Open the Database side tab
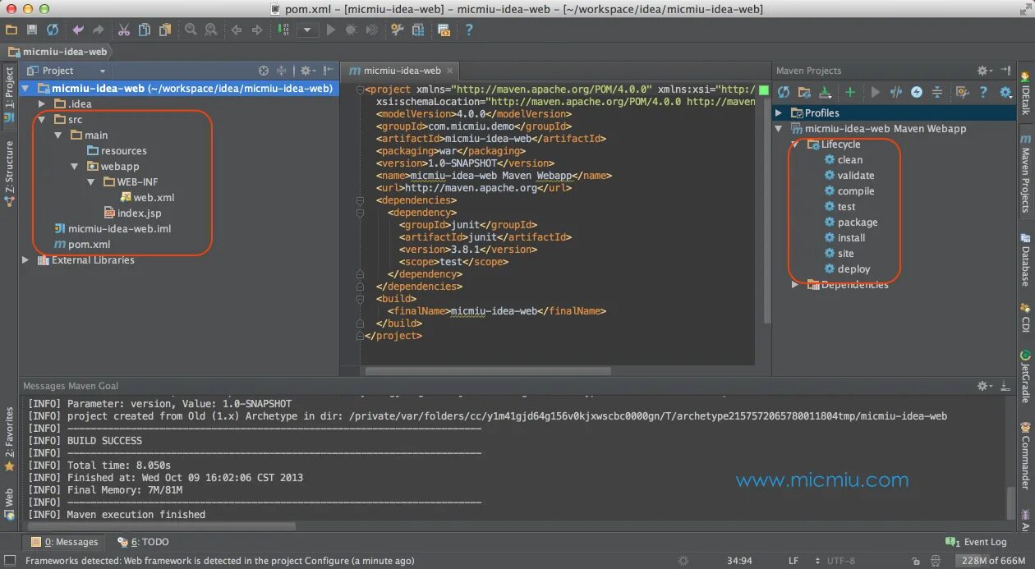 coord(1026,259)
